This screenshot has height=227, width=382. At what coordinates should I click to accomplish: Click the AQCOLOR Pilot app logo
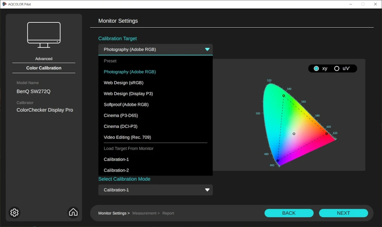pos(4,4)
